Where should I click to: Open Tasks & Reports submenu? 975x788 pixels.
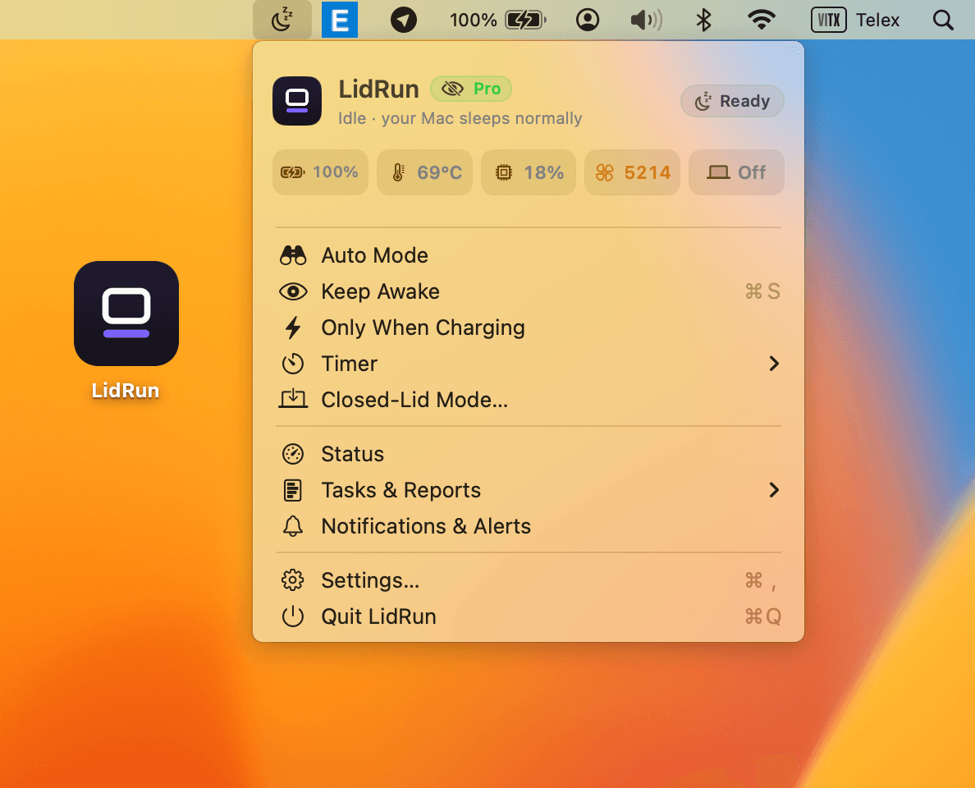pos(529,490)
